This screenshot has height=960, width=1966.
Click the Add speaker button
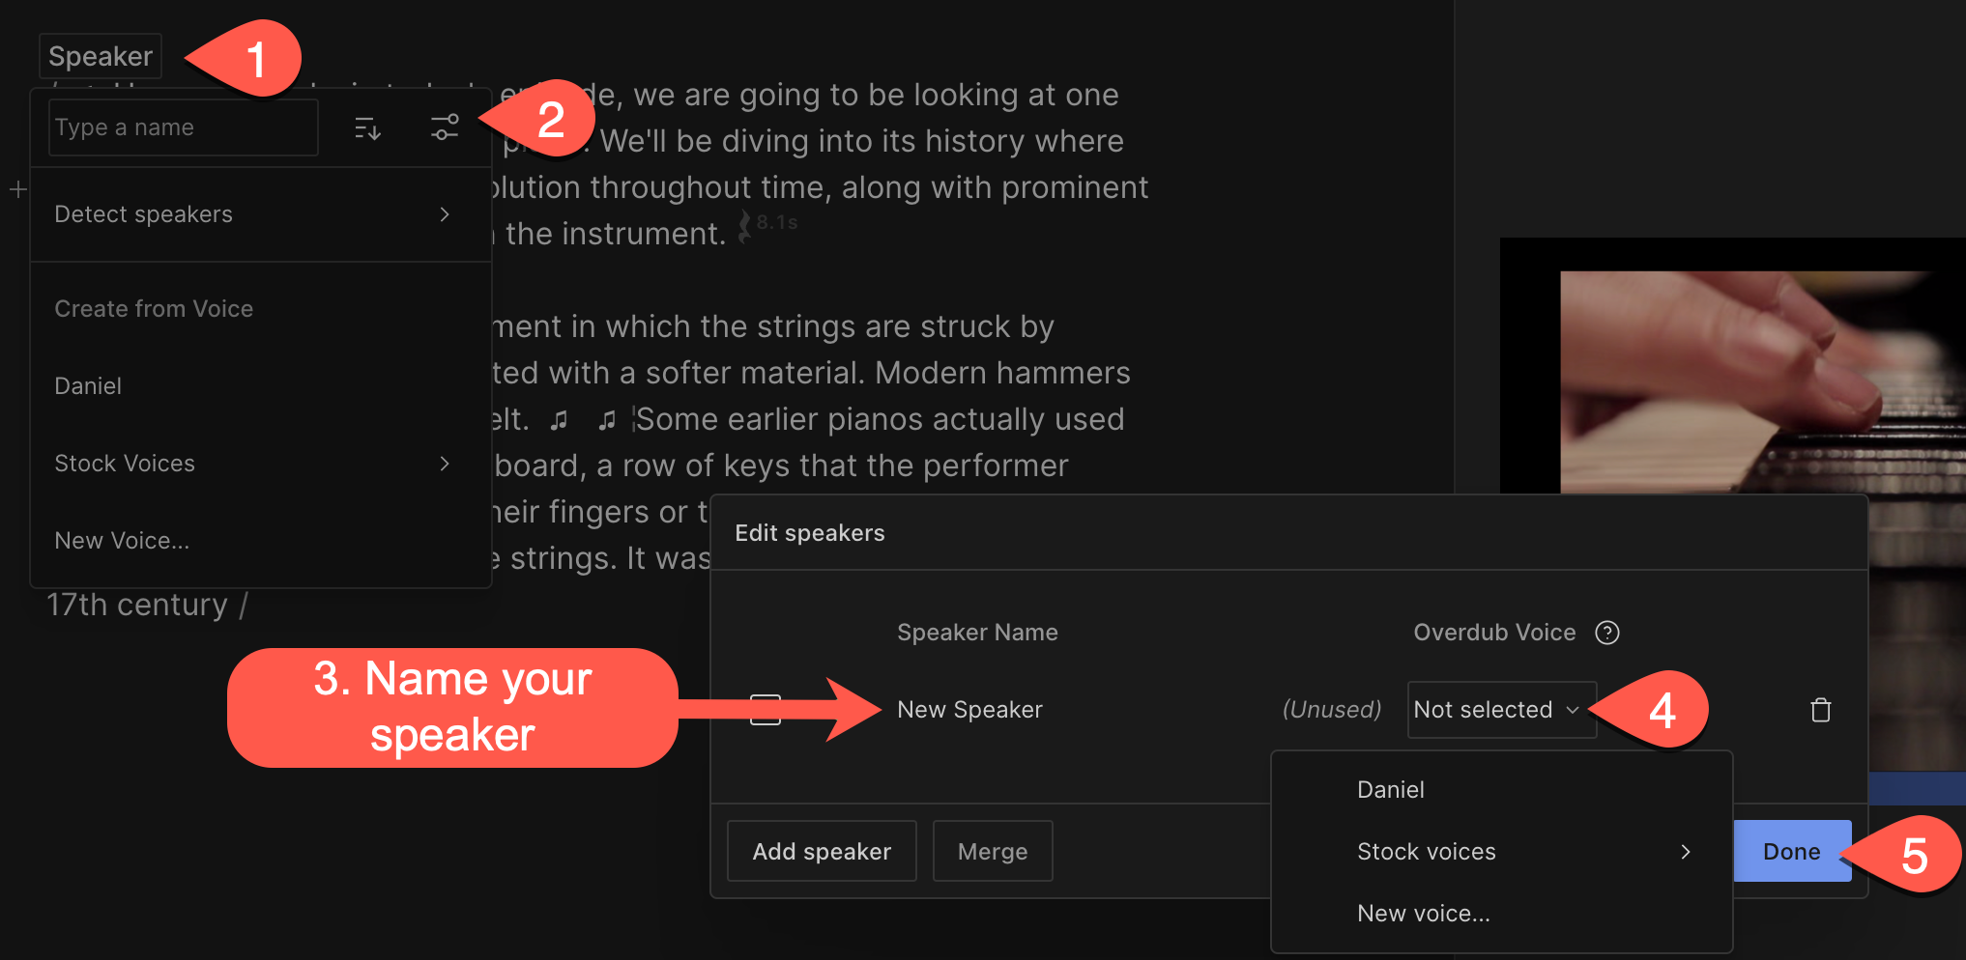(822, 851)
